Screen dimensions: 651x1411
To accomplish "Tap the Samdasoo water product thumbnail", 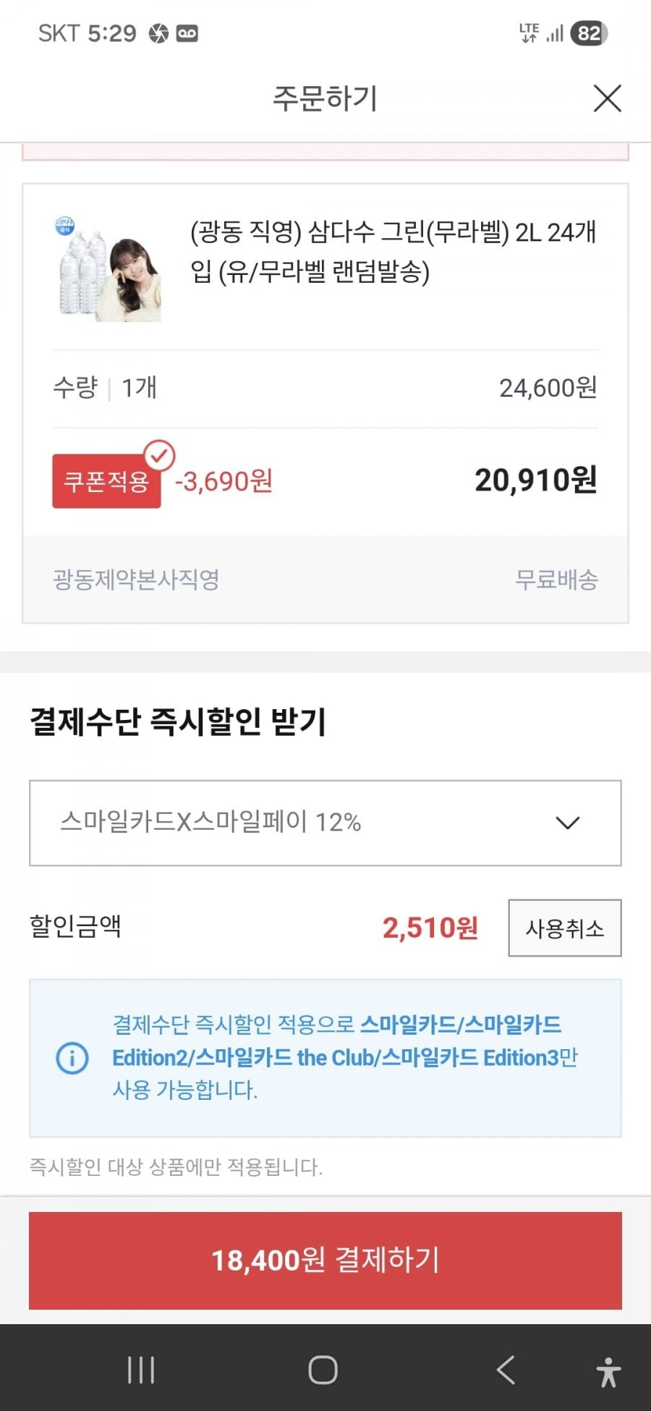I will (x=109, y=269).
